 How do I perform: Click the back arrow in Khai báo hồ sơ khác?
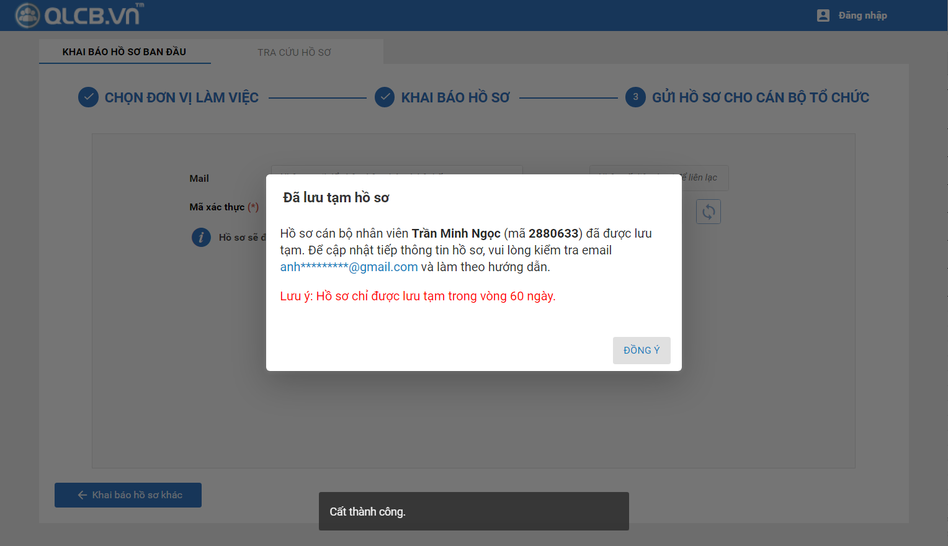pos(82,495)
